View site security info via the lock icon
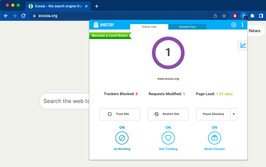Image resolution: width=266 pixels, height=167 pixels. (x=34, y=16)
